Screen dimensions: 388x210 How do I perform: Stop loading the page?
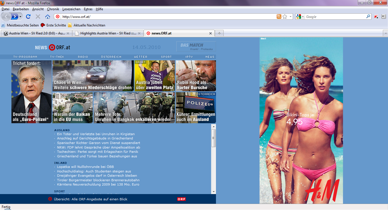coord(38,17)
